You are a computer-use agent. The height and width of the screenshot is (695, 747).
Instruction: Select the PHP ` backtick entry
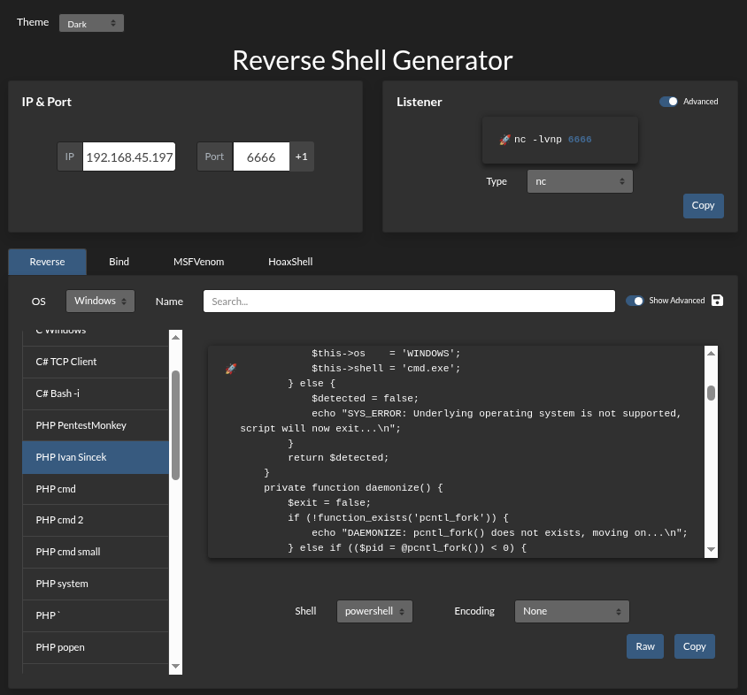pyautogui.click(x=96, y=616)
